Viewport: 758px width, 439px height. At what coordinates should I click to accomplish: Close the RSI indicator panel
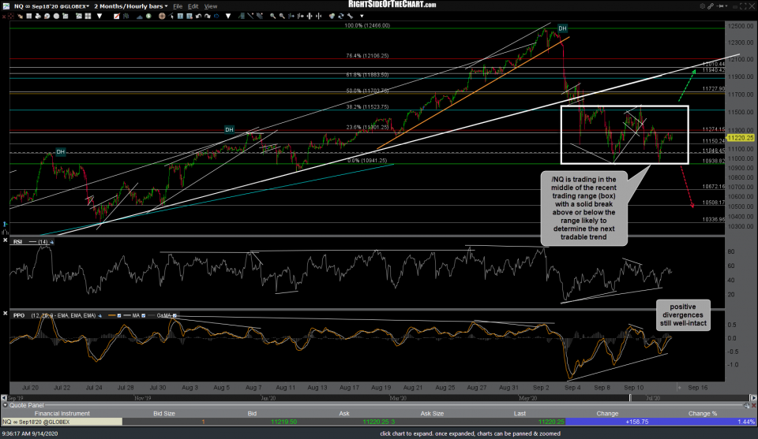pyautogui.click(x=6, y=240)
